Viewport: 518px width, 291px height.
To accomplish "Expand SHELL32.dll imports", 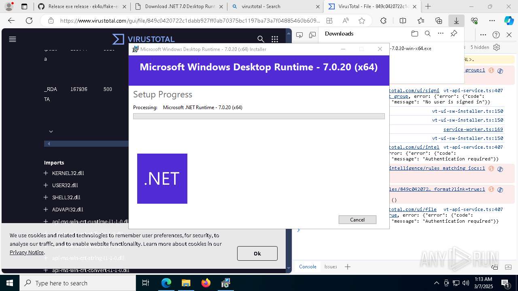I will click(46, 197).
